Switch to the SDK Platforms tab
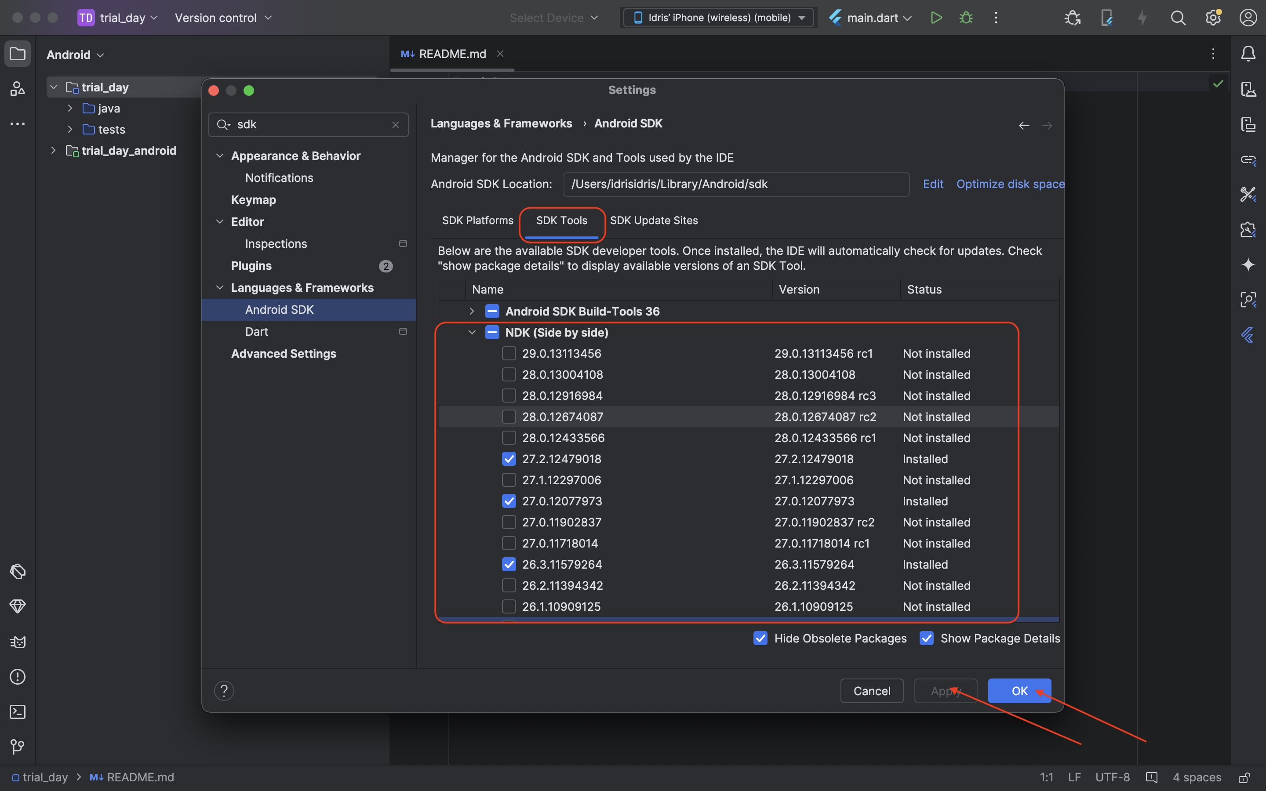The height and width of the screenshot is (791, 1266). 477,220
